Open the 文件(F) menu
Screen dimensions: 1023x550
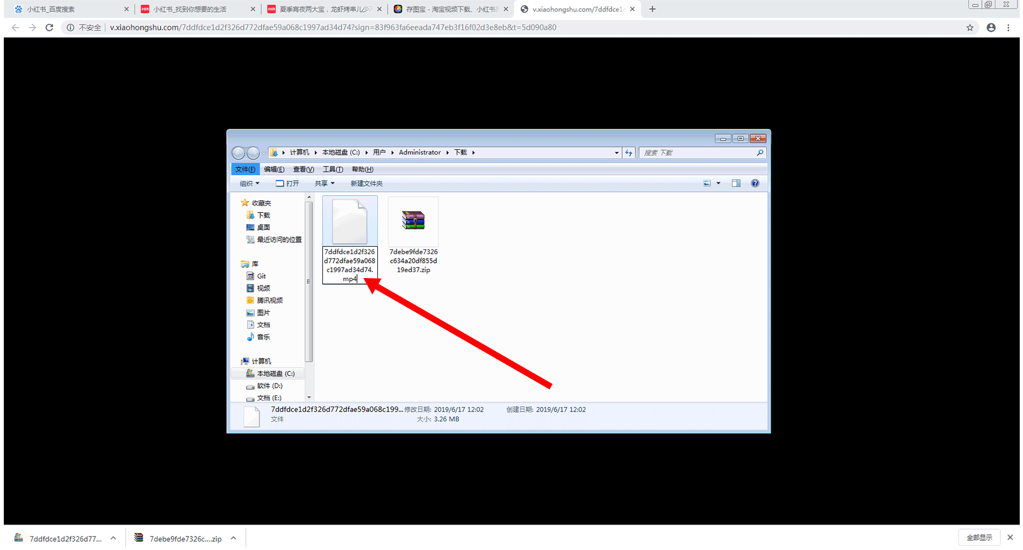[x=245, y=169]
